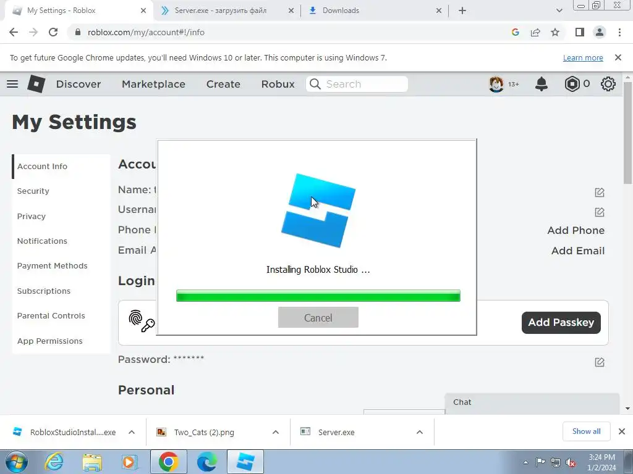Viewport: 633px width, 474px height.
Task: Click the search magnifier icon
Action: 315,84
